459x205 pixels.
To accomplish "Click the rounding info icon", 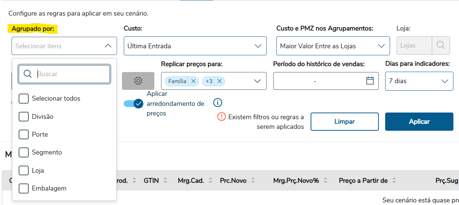I will 218,103.
